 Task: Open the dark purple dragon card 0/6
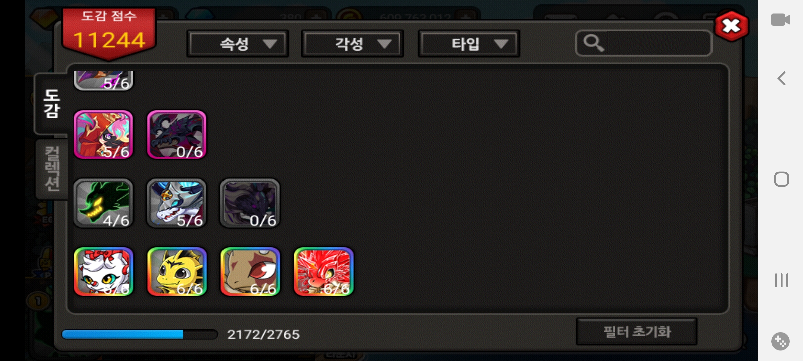177,135
